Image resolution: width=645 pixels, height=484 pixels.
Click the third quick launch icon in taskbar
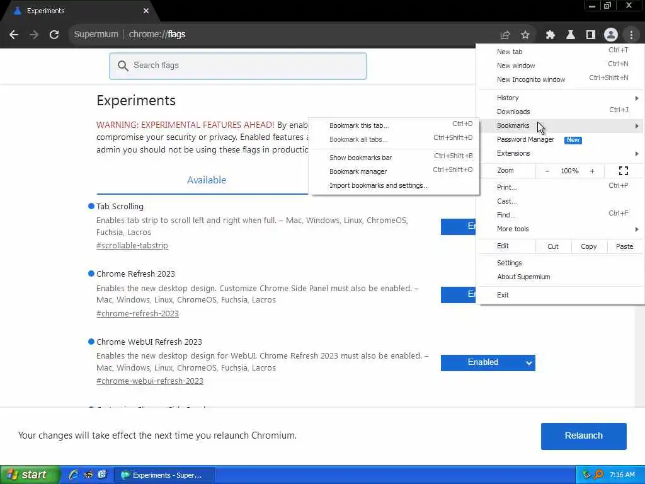point(102,475)
